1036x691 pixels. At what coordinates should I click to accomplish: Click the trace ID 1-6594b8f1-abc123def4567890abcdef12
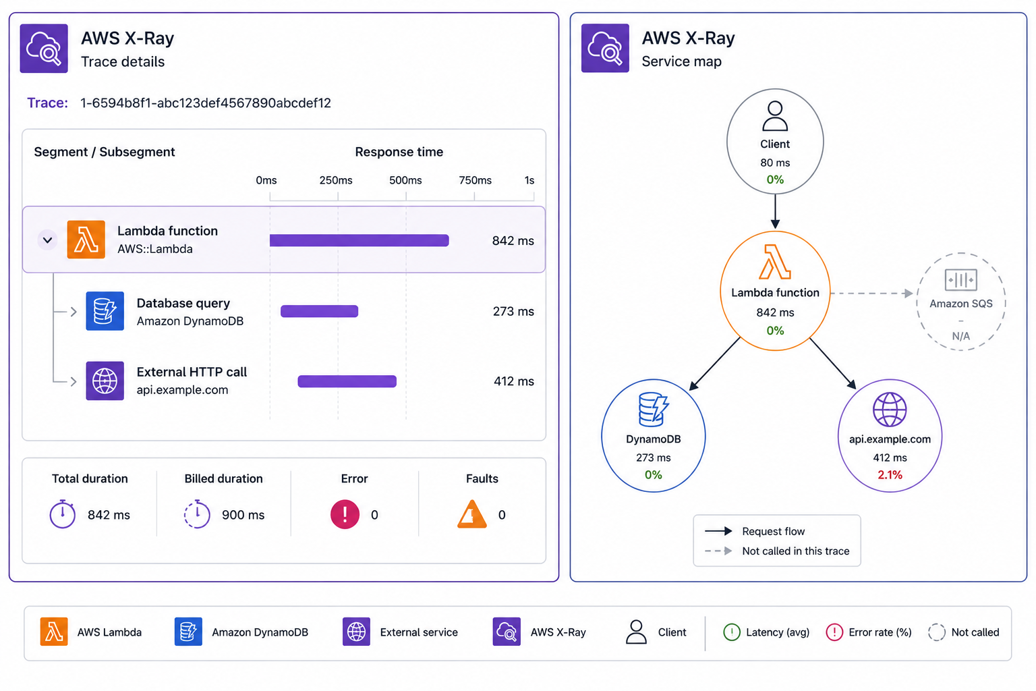206,103
